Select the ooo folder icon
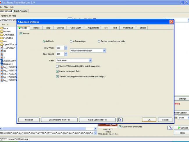 (x=2, y=41)
